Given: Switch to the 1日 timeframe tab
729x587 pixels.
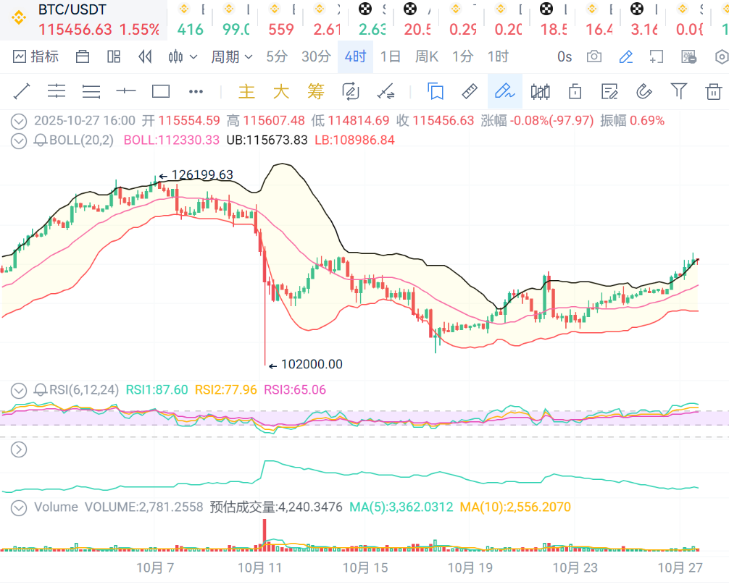Looking at the screenshot, I should coord(390,56).
